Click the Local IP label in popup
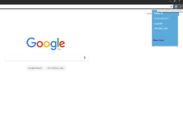183x114 pixels. coord(158,24)
